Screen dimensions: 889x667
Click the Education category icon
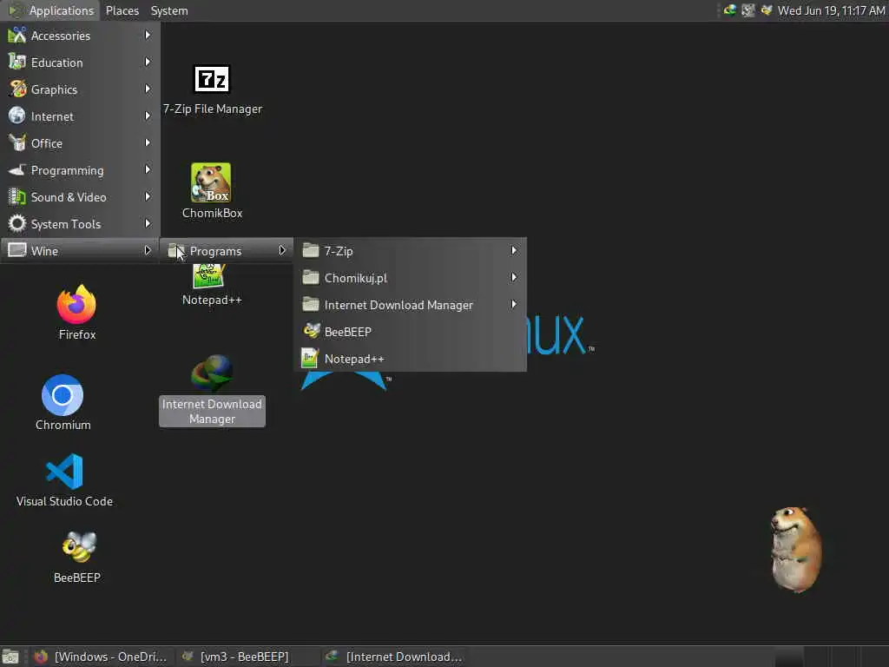[17, 62]
